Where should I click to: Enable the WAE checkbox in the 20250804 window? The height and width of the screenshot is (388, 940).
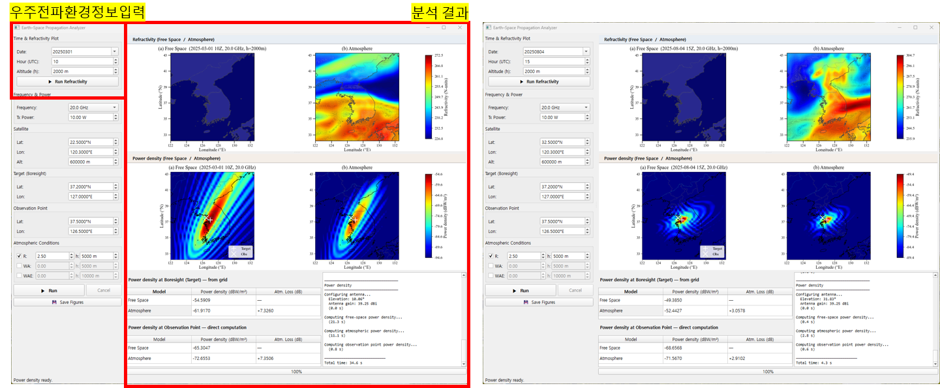[x=489, y=275]
